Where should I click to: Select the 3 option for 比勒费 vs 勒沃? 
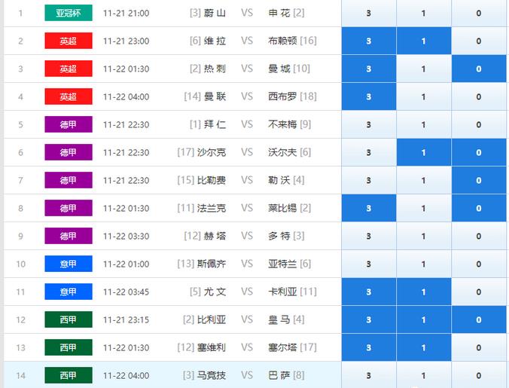tap(369, 181)
